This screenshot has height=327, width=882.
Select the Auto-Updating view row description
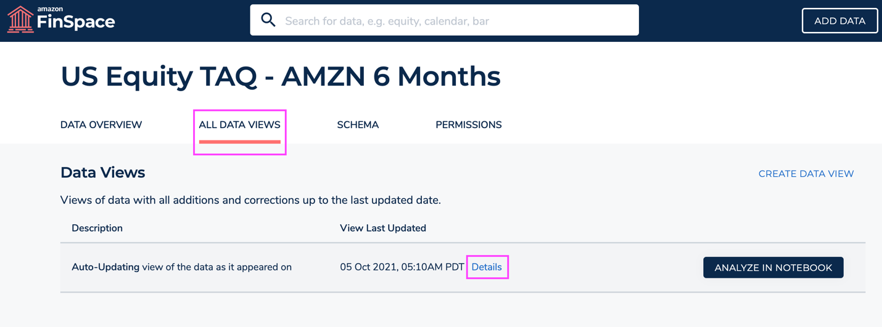pos(181,267)
